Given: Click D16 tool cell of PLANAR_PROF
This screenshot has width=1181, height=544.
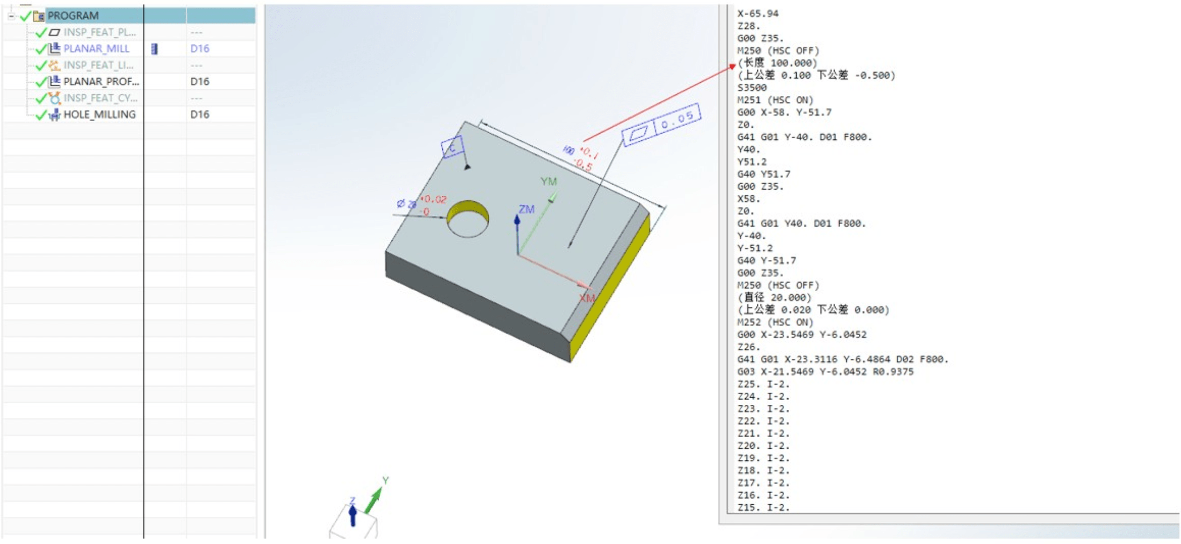Looking at the screenshot, I should [200, 81].
